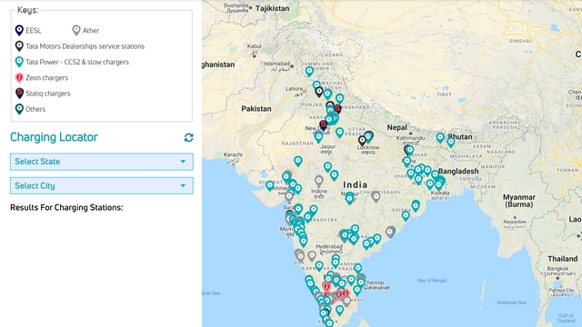This screenshot has width=582, height=327.
Task: Select the black Tata Motors marker near Lucknow
Action: point(362,141)
